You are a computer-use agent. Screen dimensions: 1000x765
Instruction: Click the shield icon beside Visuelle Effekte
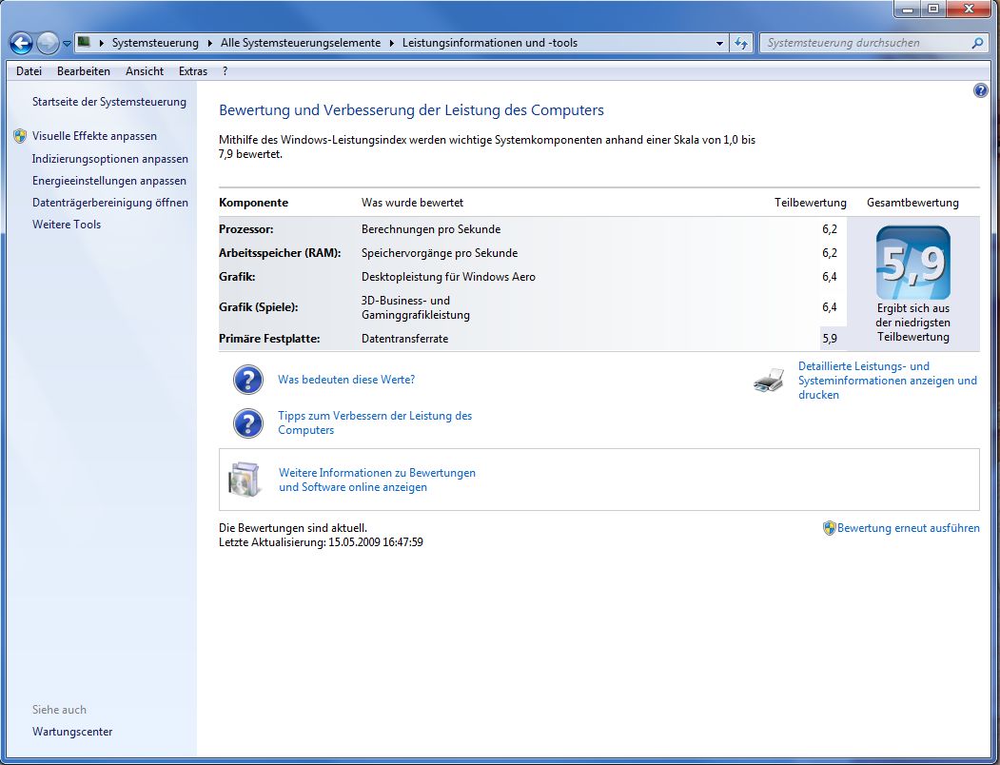20,136
